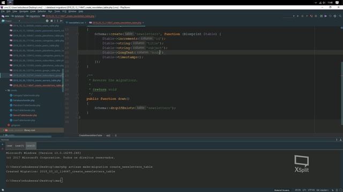Click the Run play button in toolbar
The width and height of the screenshot is (343, 192).
pyautogui.click(x=298, y=16)
